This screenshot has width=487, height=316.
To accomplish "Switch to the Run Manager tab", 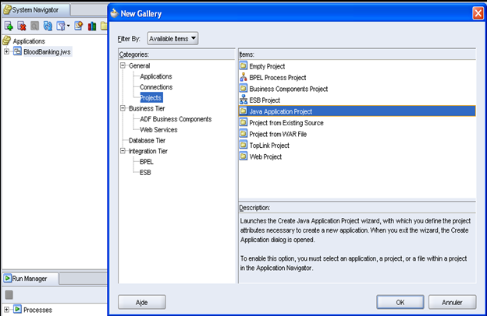I will click(30, 279).
